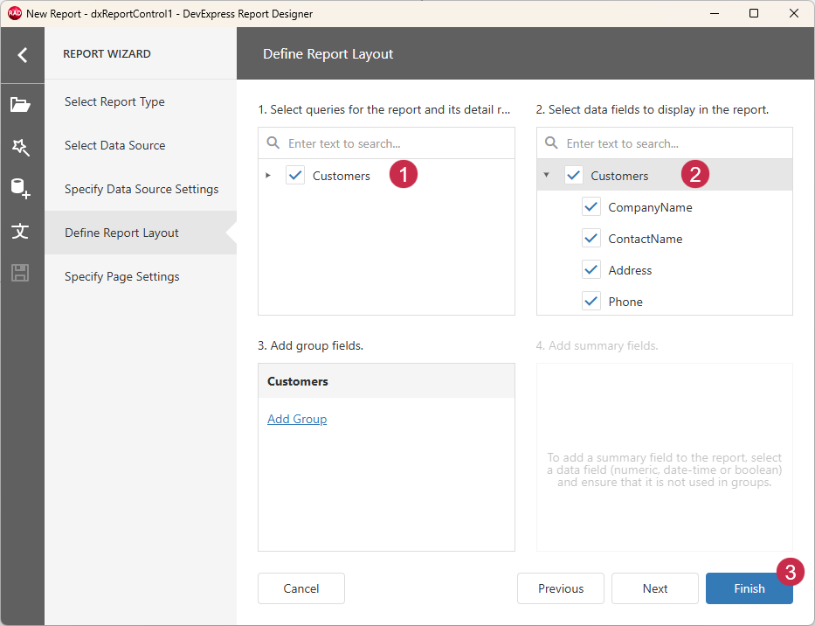The image size is (815, 626).
Task: Click the Next button
Action: [x=655, y=588]
